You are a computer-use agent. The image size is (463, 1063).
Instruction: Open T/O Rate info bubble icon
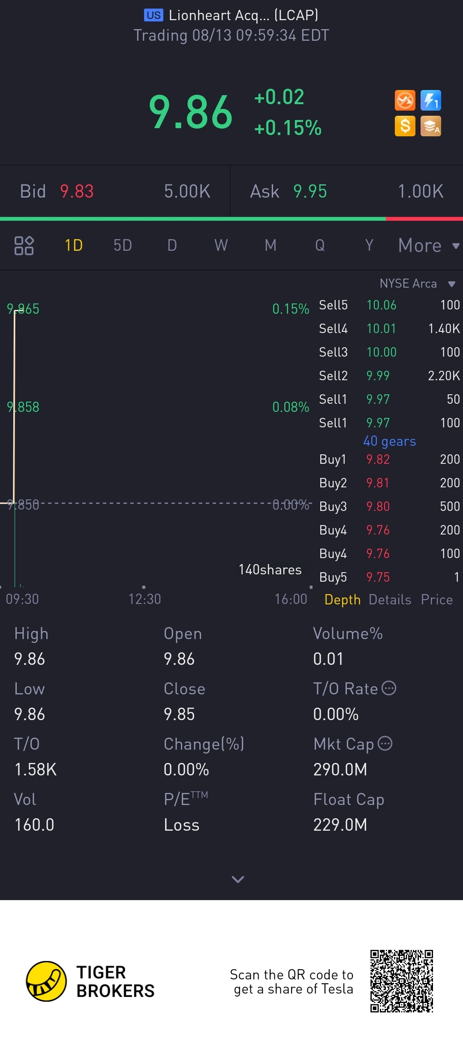(x=389, y=688)
